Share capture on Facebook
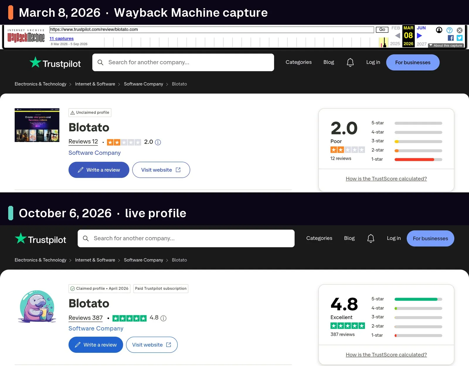 click(x=451, y=38)
